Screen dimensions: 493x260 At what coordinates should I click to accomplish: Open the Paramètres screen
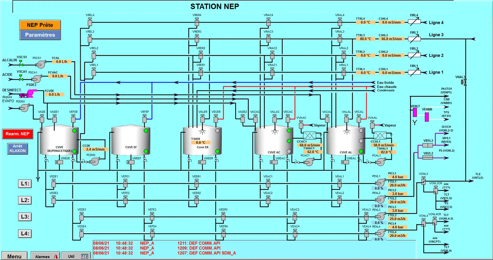tap(40, 35)
